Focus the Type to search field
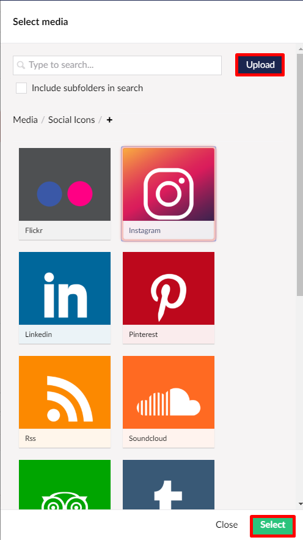 [117, 65]
